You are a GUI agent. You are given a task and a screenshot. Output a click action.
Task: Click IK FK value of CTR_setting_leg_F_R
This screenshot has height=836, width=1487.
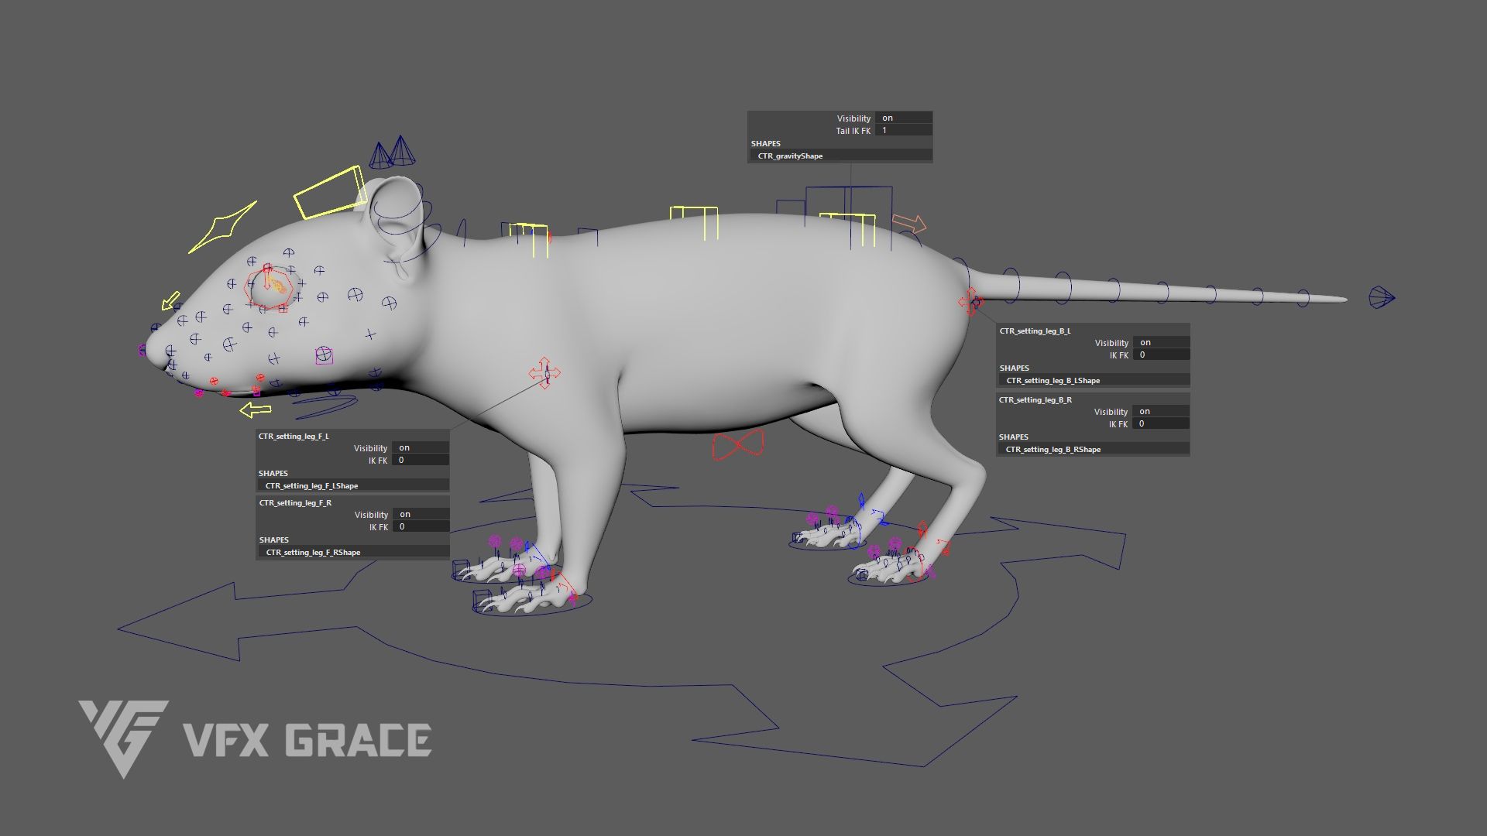(421, 526)
